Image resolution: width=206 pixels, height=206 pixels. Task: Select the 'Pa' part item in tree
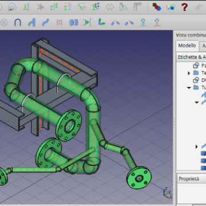coord(199,66)
